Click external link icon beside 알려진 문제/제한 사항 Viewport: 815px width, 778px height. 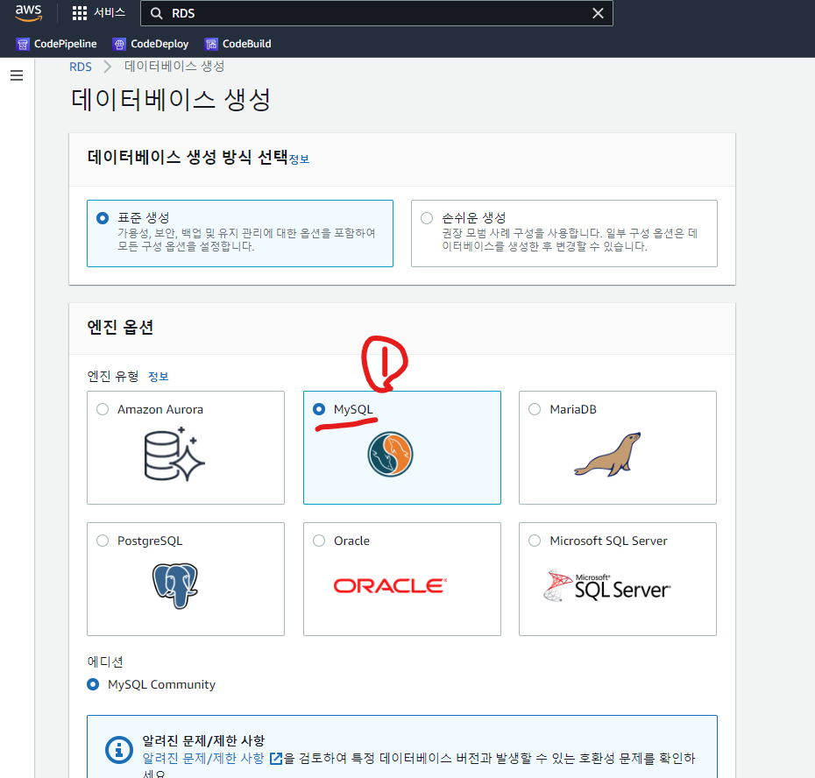click(276, 758)
